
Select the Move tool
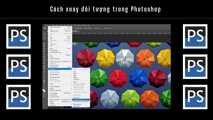(x=44, y=34)
